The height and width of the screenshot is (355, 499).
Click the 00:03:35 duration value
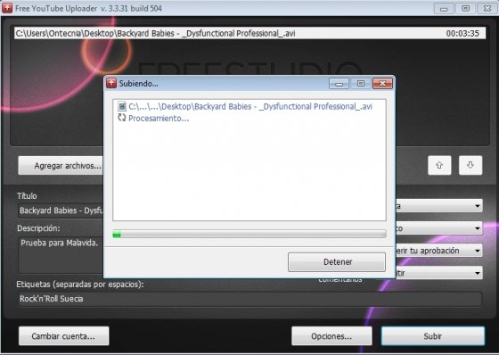pos(462,34)
